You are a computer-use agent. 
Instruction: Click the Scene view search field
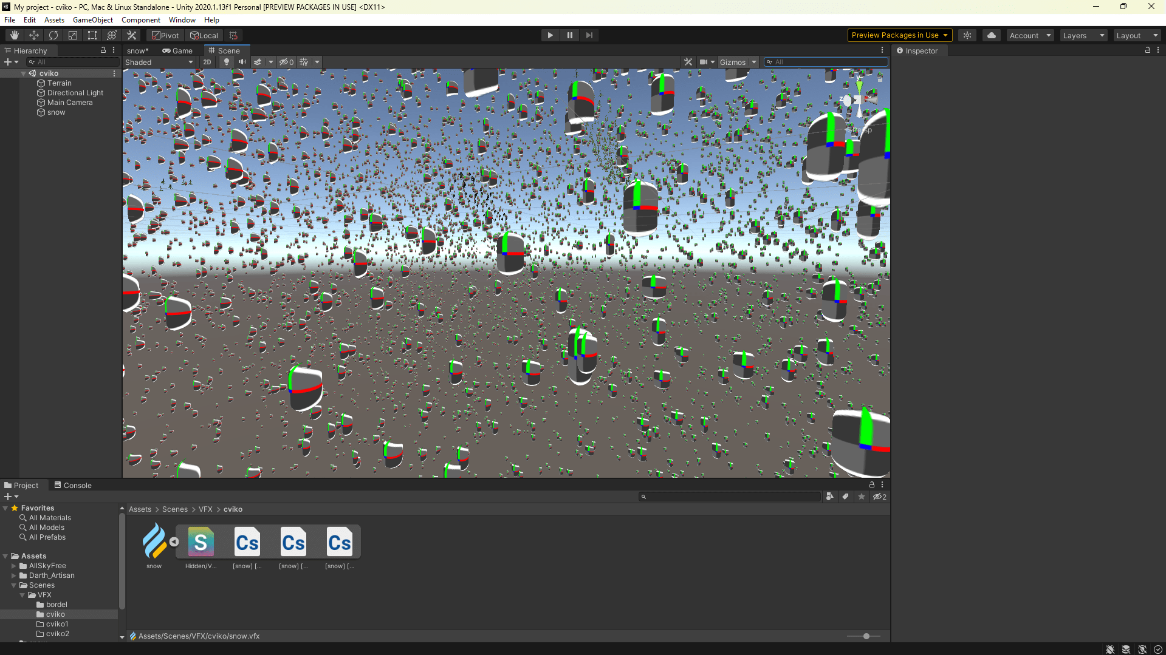826,62
